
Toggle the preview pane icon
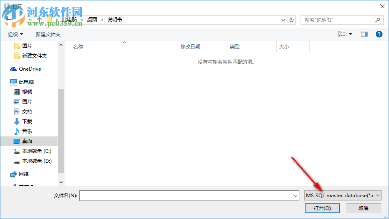[x=364, y=34]
